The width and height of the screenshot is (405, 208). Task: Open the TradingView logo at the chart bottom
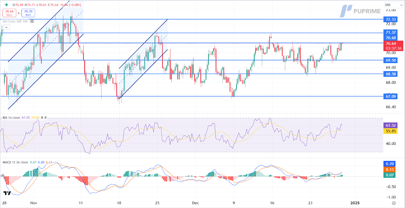point(7,193)
